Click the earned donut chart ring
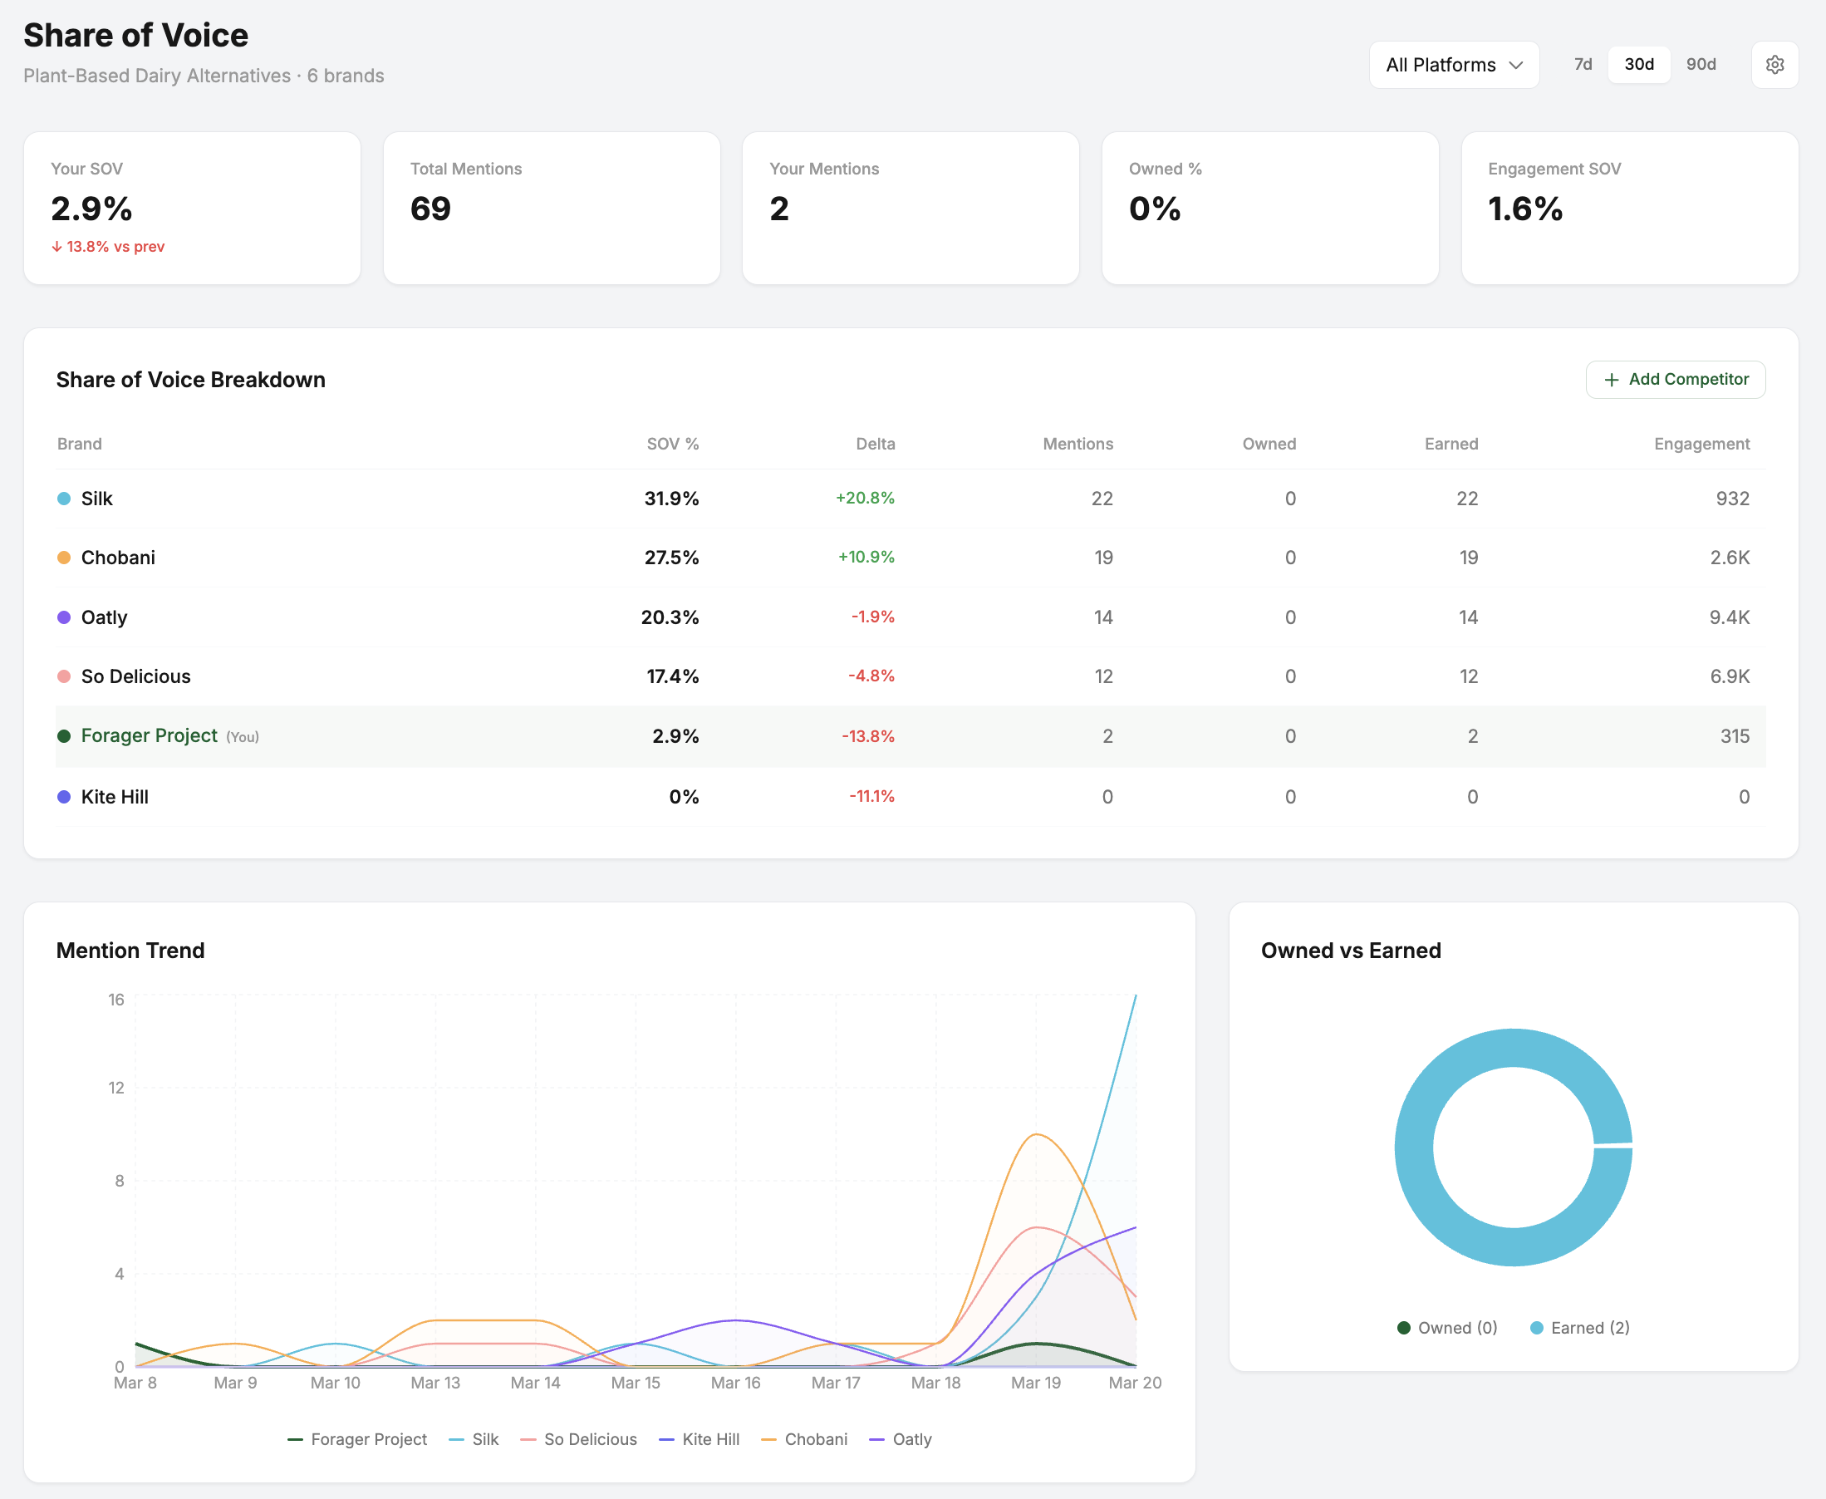Image resolution: width=1826 pixels, height=1499 pixels. click(x=1416, y=1148)
